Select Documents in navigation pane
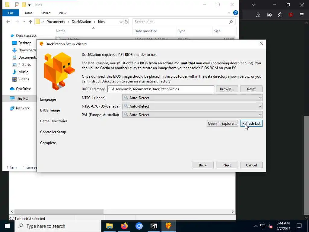The image size is (309, 232). click(24, 57)
